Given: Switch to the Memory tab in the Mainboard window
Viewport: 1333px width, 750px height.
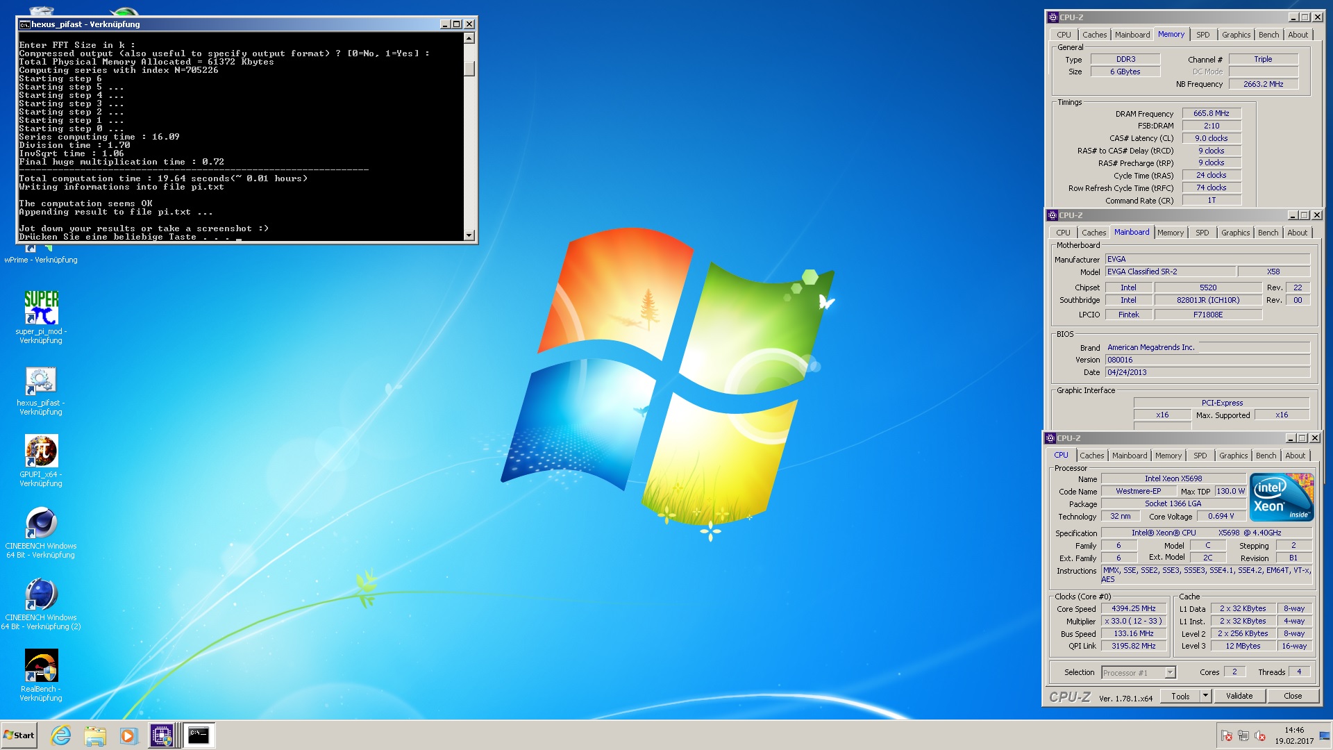Looking at the screenshot, I should pyautogui.click(x=1171, y=233).
